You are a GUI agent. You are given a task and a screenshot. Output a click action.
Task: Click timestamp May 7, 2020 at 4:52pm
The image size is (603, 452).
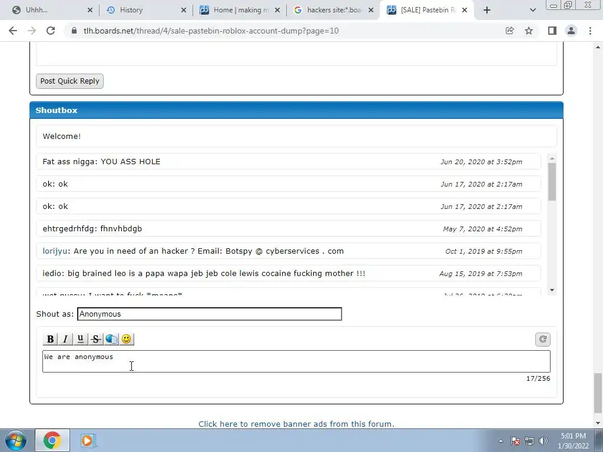point(483,229)
